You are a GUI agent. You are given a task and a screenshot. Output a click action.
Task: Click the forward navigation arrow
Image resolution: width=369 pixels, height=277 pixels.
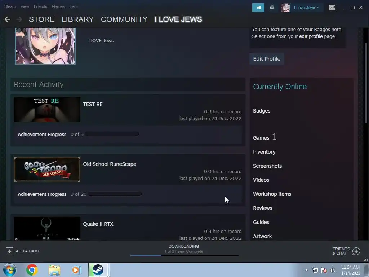19,19
